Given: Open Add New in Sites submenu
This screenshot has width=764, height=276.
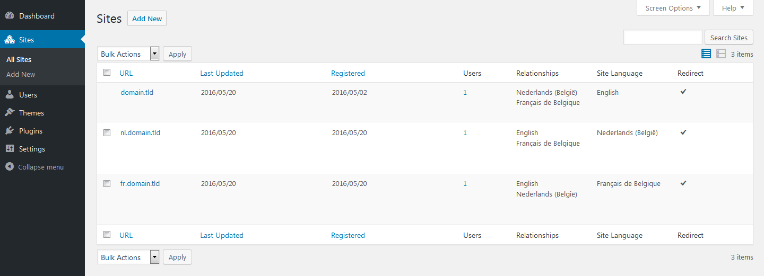Looking at the screenshot, I should [21, 75].
